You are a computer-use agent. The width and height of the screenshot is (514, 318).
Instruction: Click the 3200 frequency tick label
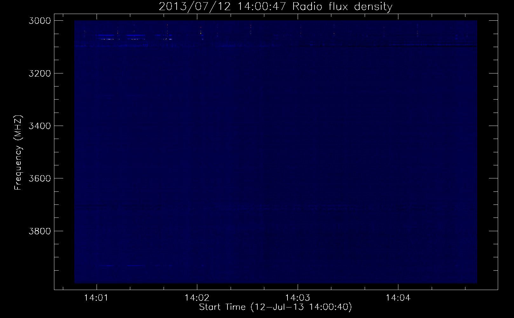pos(40,73)
